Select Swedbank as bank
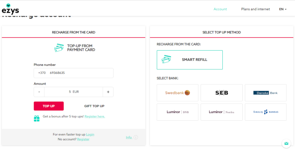Screen dimensions: 295x151 (x=177, y=93)
